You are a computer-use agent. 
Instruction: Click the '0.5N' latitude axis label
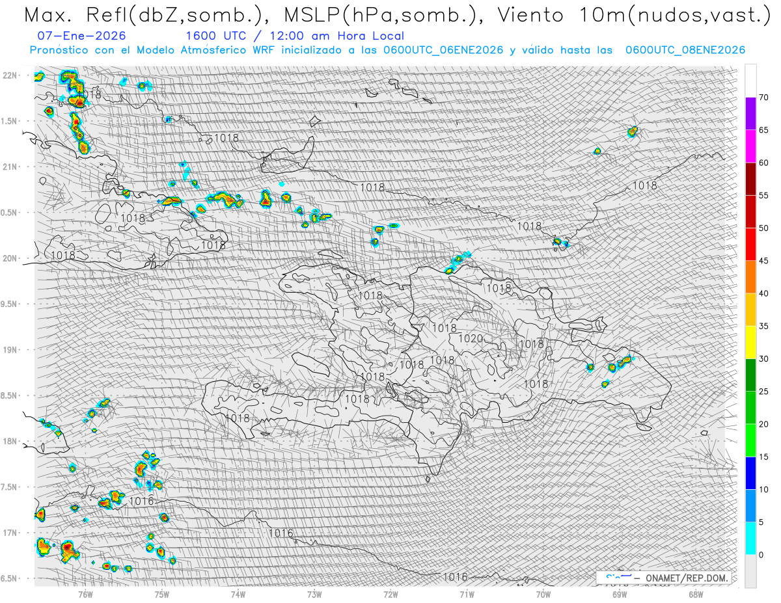(x=9, y=213)
